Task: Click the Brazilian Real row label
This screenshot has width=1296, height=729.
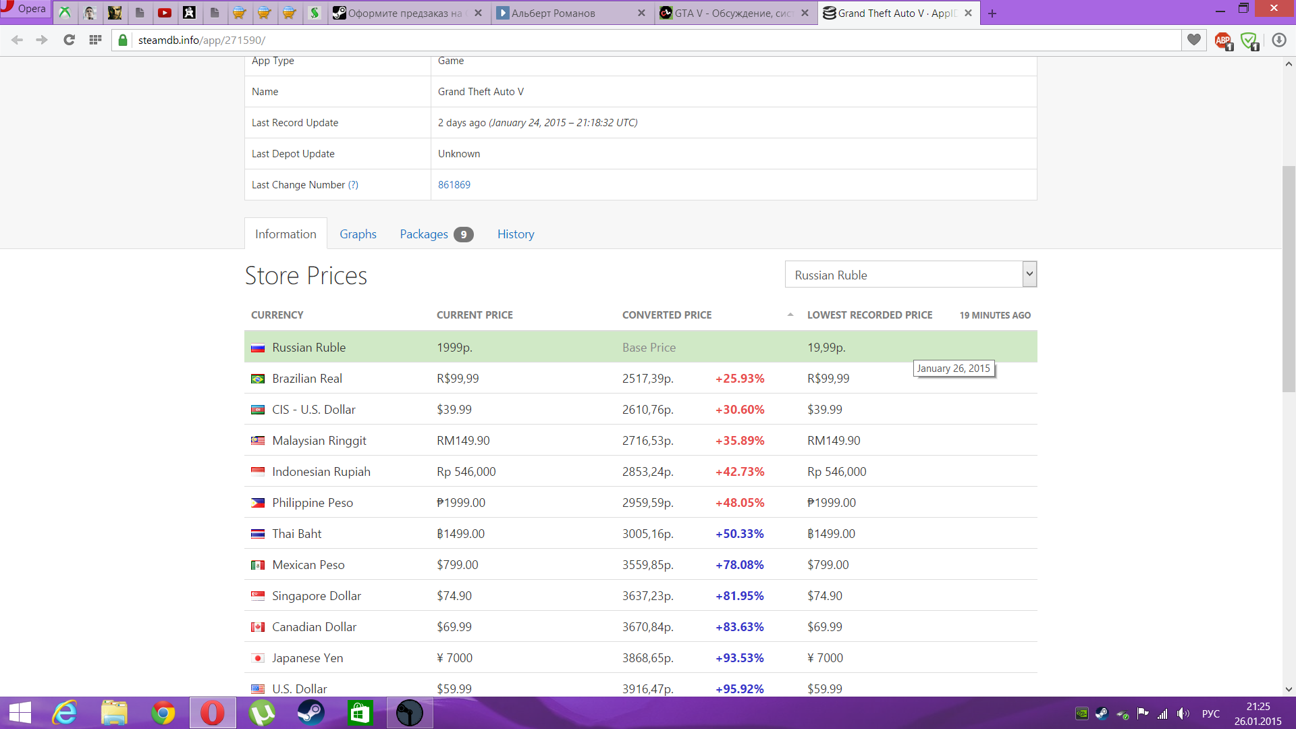Action: (x=307, y=379)
